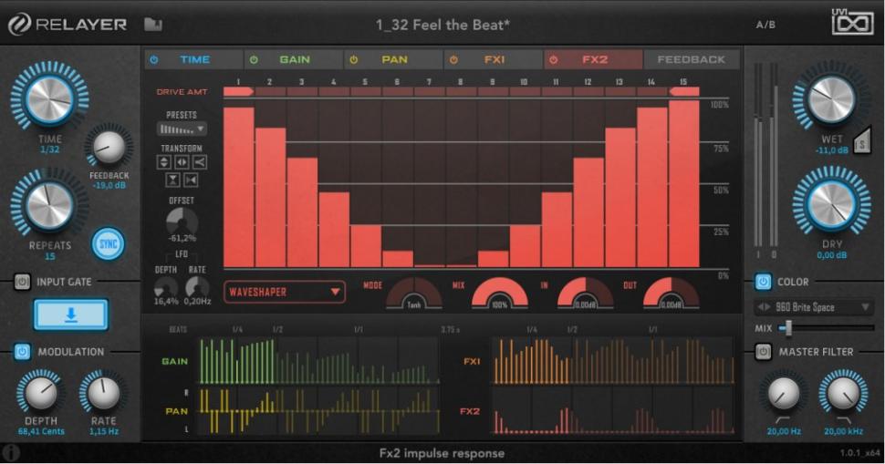
Task: Click the horizontal mirror transform icon
Action: pyautogui.click(x=182, y=162)
